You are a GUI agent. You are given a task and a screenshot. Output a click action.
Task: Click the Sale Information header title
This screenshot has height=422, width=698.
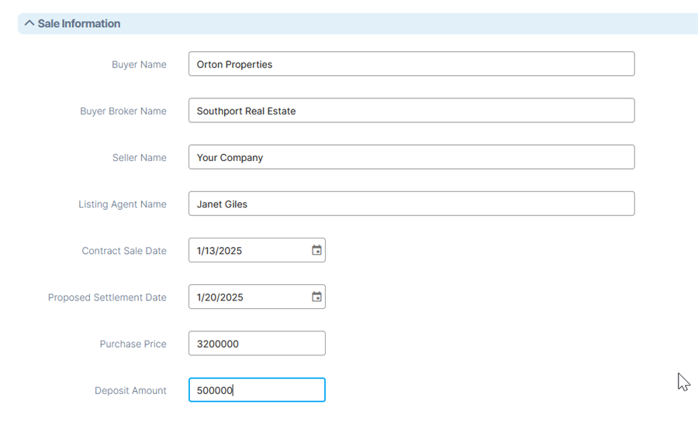pyautogui.click(x=79, y=23)
